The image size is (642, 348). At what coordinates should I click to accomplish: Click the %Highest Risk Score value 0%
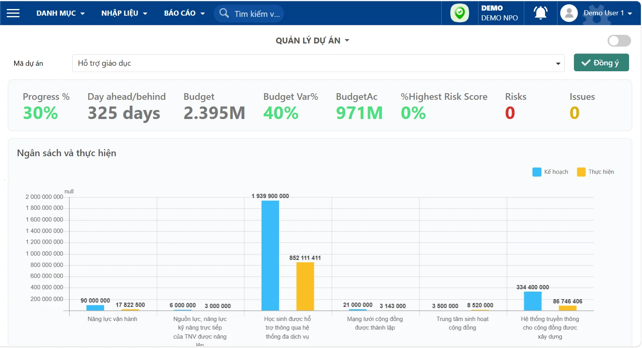coord(413,113)
